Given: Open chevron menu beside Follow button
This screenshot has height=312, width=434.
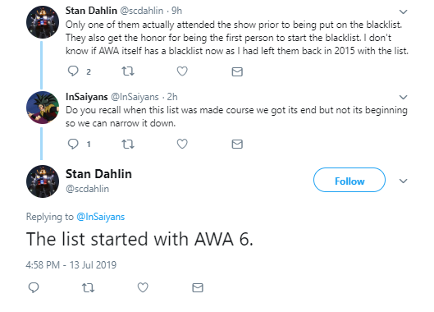Looking at the screenshot, I should tap(404, 181).
